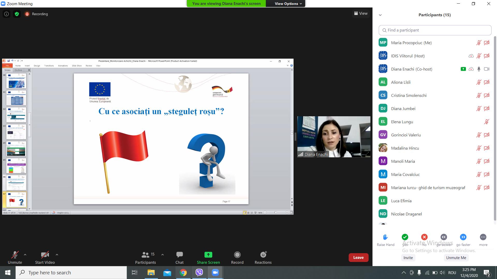This screenshot has height=279, width=497.
Task: Click the PowerPoint zoom slider
Action: 276,213
